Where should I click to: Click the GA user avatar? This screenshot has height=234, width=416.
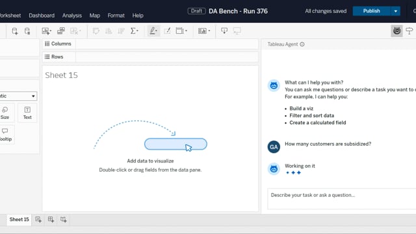[274, 147]
